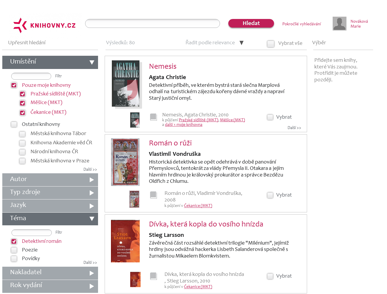Click the small Román o růži cover thumbnail

134,199
